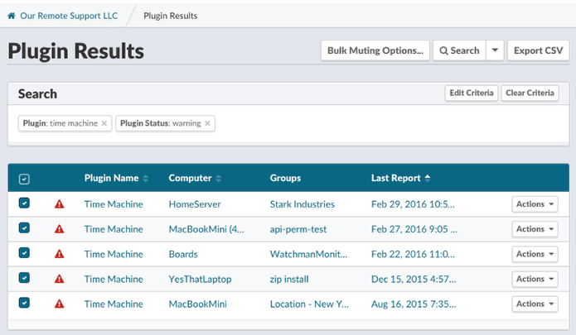Open Actions dropdown for Aug 16, 2015 row
Viewport: 576px width, 335px height.
click(535, 304)
